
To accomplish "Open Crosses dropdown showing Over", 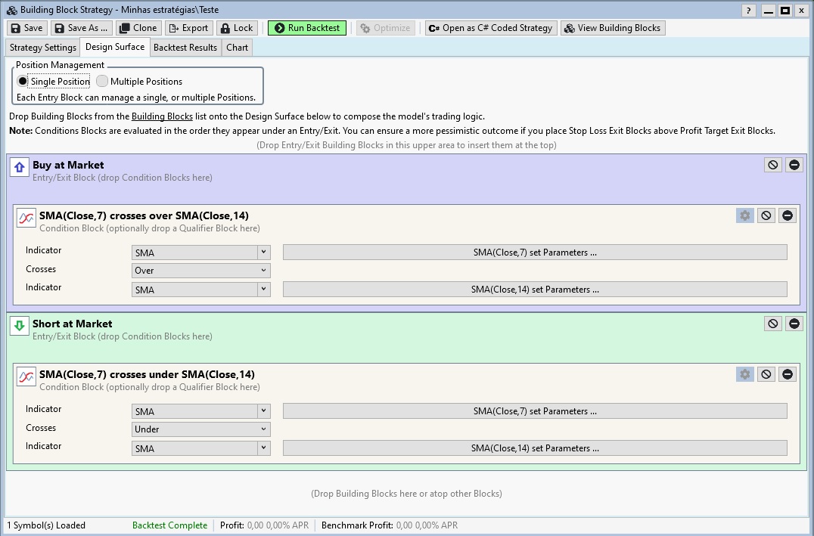I will click(x=201, y=271).
